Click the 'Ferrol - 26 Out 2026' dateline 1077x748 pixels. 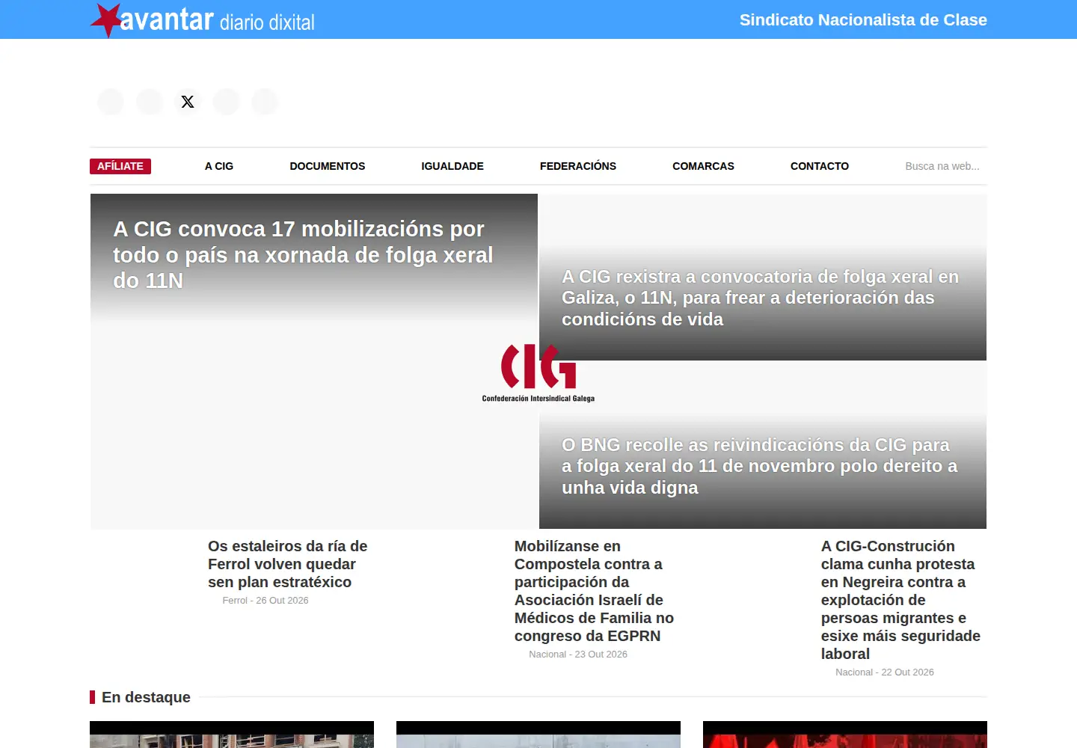click(x=266, y=601)
